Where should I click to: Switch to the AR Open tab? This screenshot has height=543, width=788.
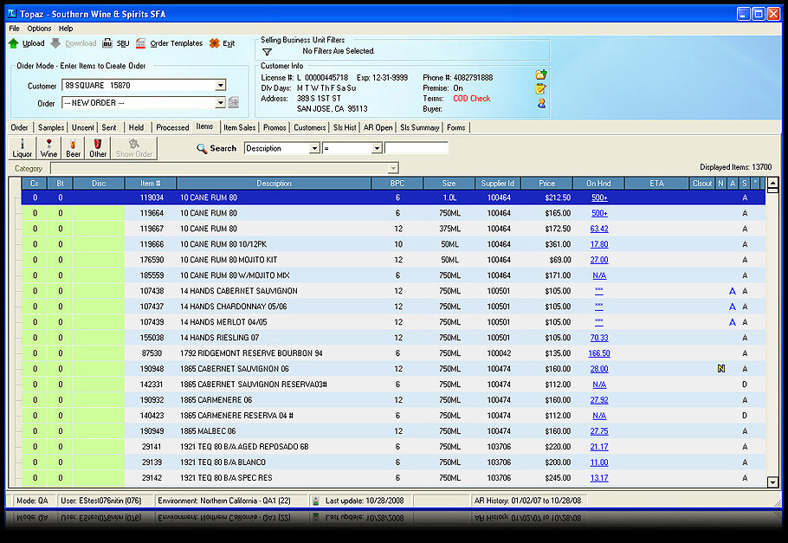coord(378,127)
